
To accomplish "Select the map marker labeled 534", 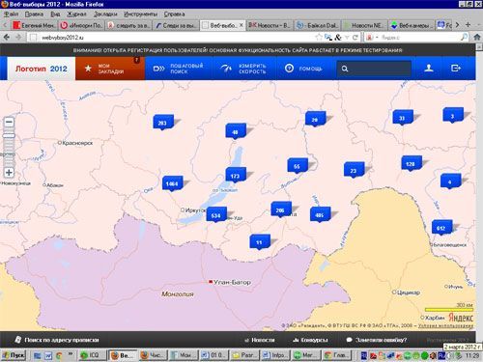I will [216, 215].
